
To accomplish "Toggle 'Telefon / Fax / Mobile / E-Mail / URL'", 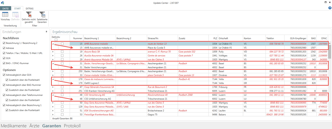I will [4, 53].
